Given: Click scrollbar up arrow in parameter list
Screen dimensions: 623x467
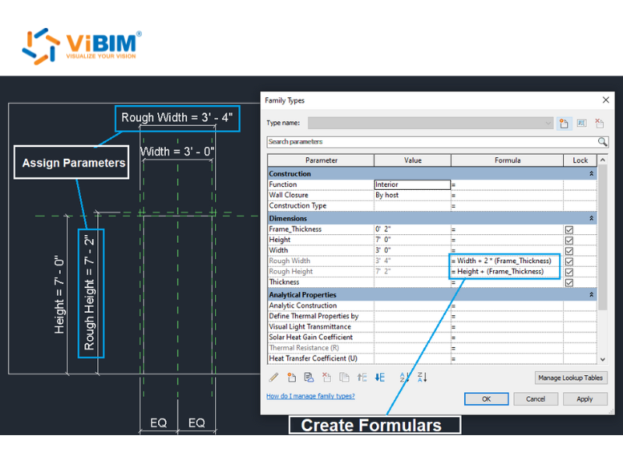Looking at the screenshot, I should pos(602,160).
